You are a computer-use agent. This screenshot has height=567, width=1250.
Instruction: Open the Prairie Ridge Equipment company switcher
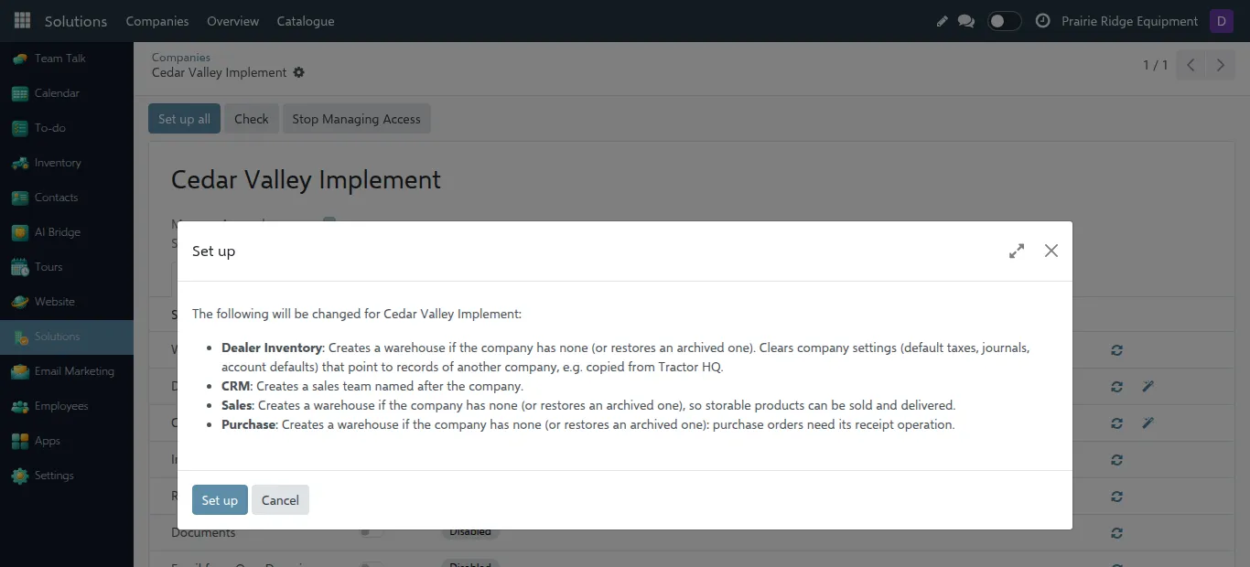pos(1129,21)
